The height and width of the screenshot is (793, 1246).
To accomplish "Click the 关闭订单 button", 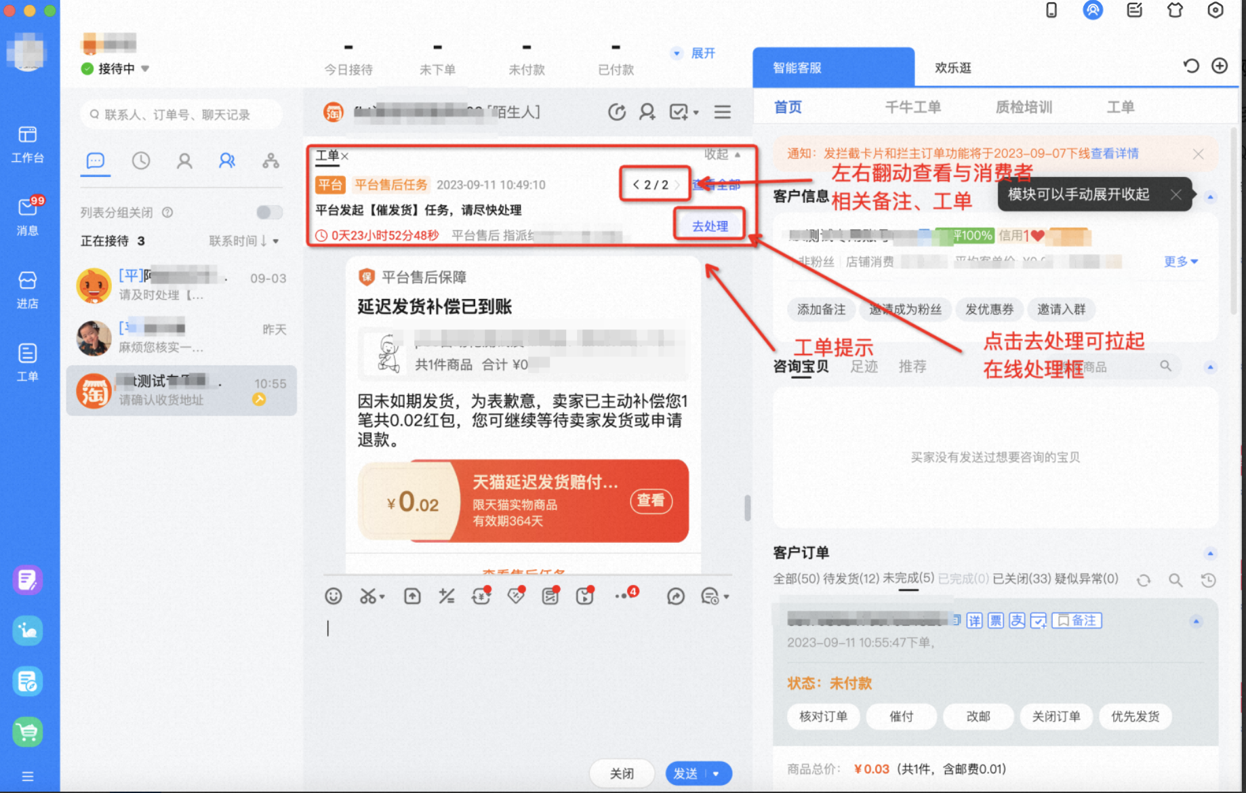I will pyautogui.click(x=1056, y=716).
